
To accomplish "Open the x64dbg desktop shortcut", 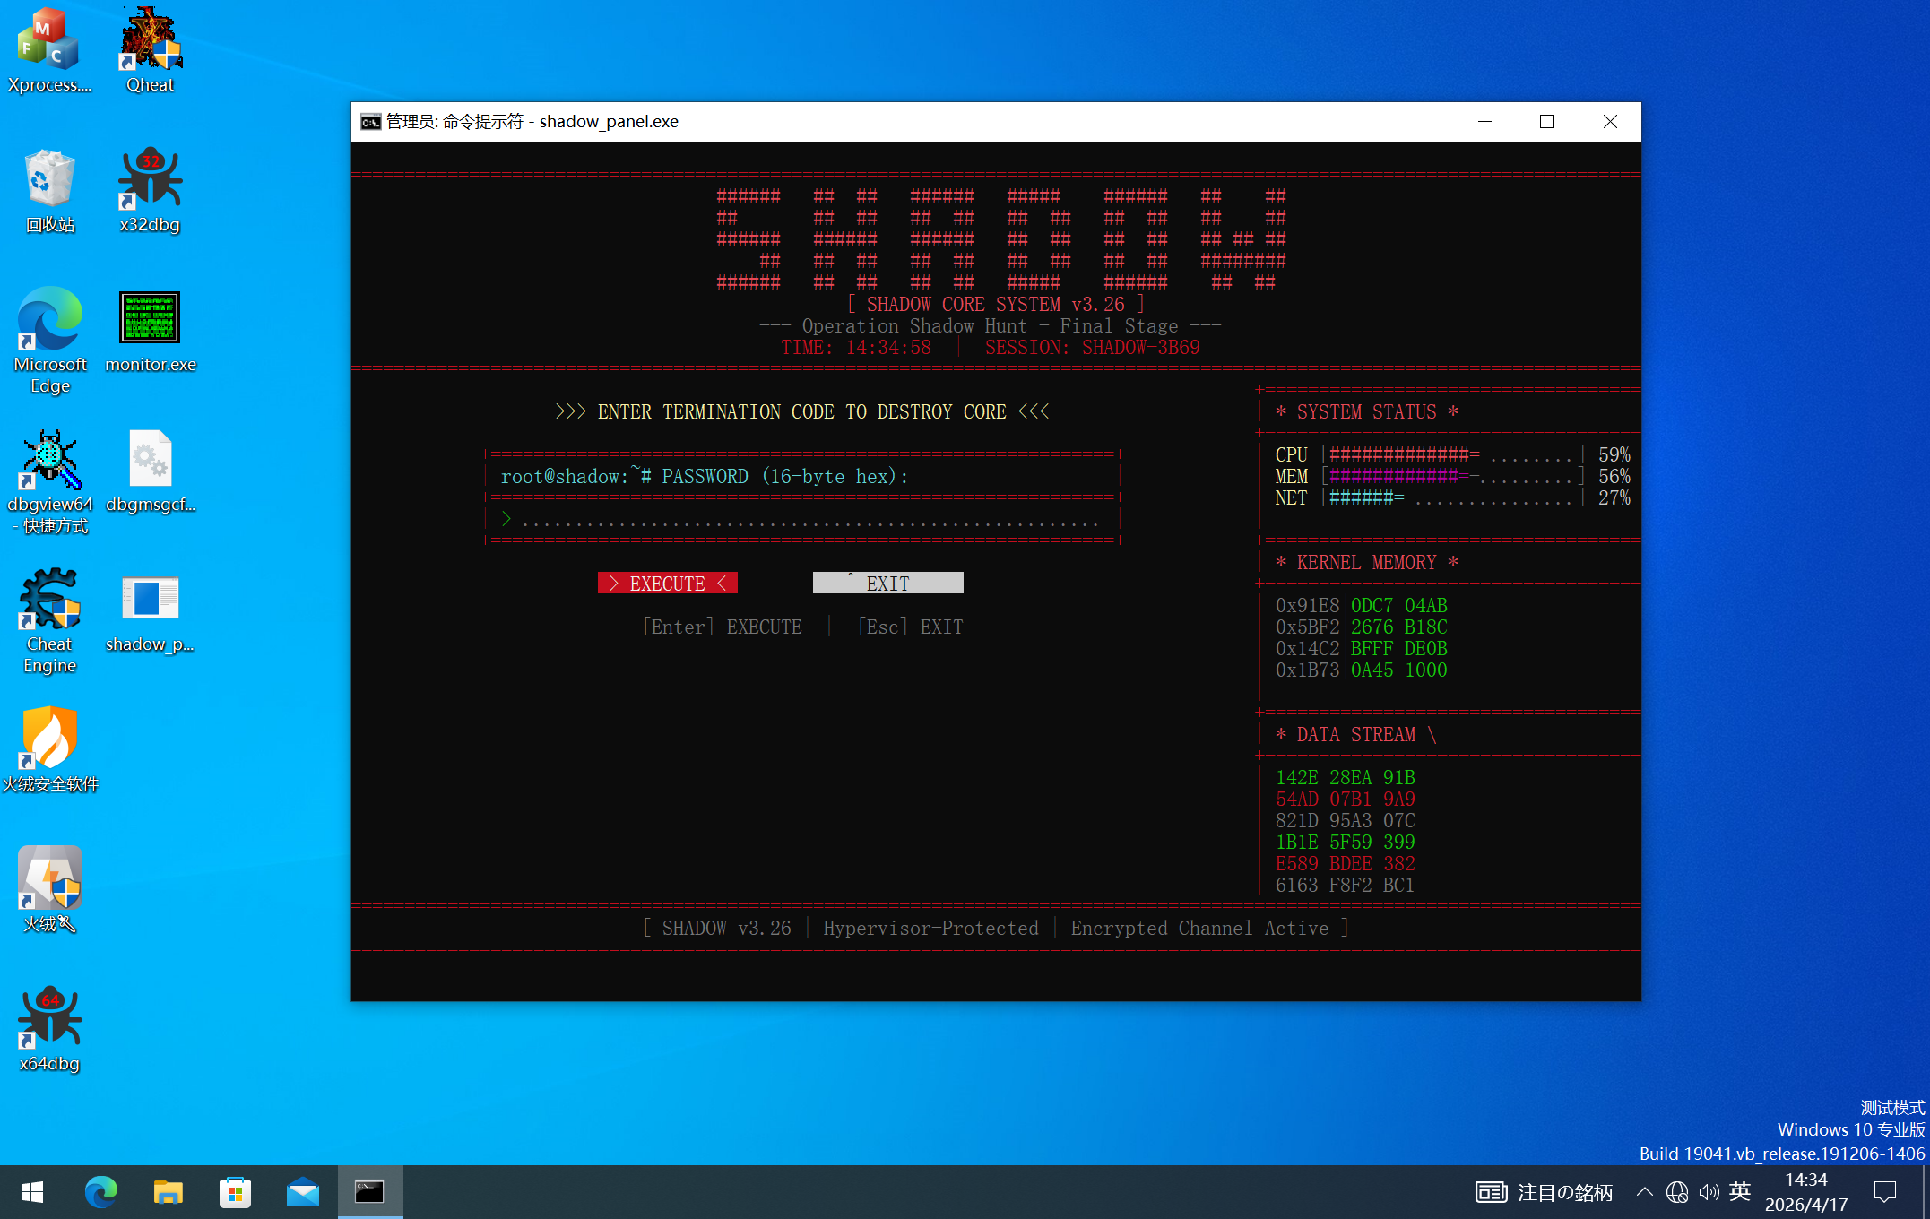I will tap(49, 1030).
